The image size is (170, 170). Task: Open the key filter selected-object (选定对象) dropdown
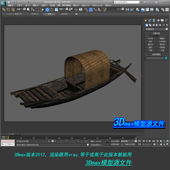coord(129,141)
